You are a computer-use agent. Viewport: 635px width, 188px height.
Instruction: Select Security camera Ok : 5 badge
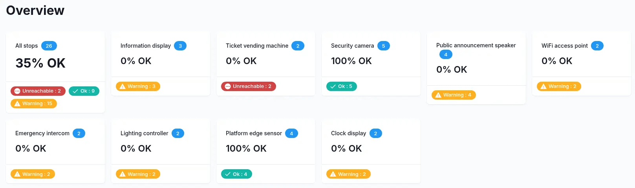(x=342, y=86)
